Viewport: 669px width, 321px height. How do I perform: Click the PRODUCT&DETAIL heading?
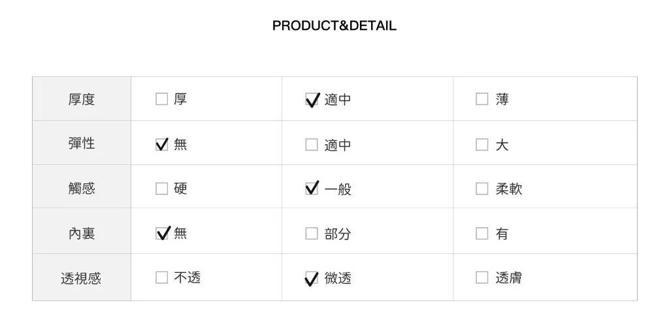[334, 26]
